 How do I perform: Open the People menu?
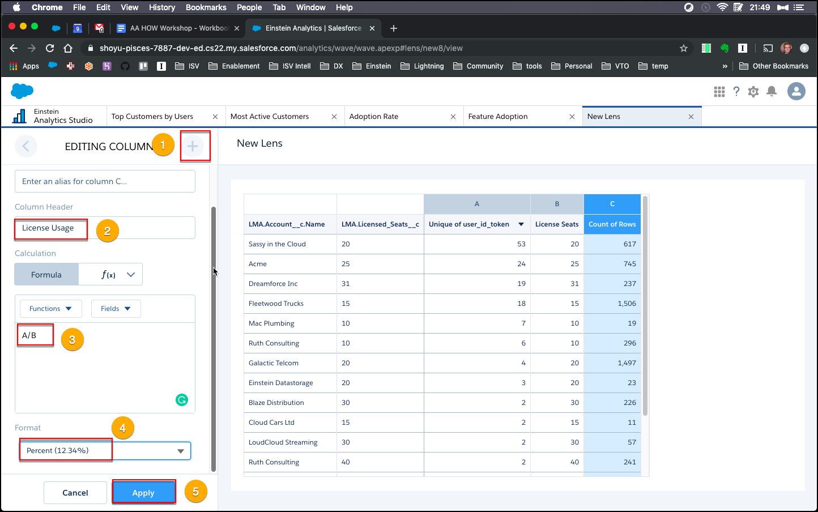click(x=249, y=7)
